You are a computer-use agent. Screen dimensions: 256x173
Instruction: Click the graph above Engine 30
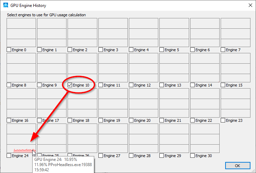tap(205, 138)
